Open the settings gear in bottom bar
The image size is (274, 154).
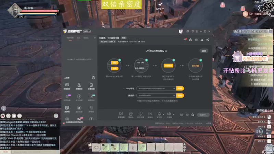click(193, 115)
